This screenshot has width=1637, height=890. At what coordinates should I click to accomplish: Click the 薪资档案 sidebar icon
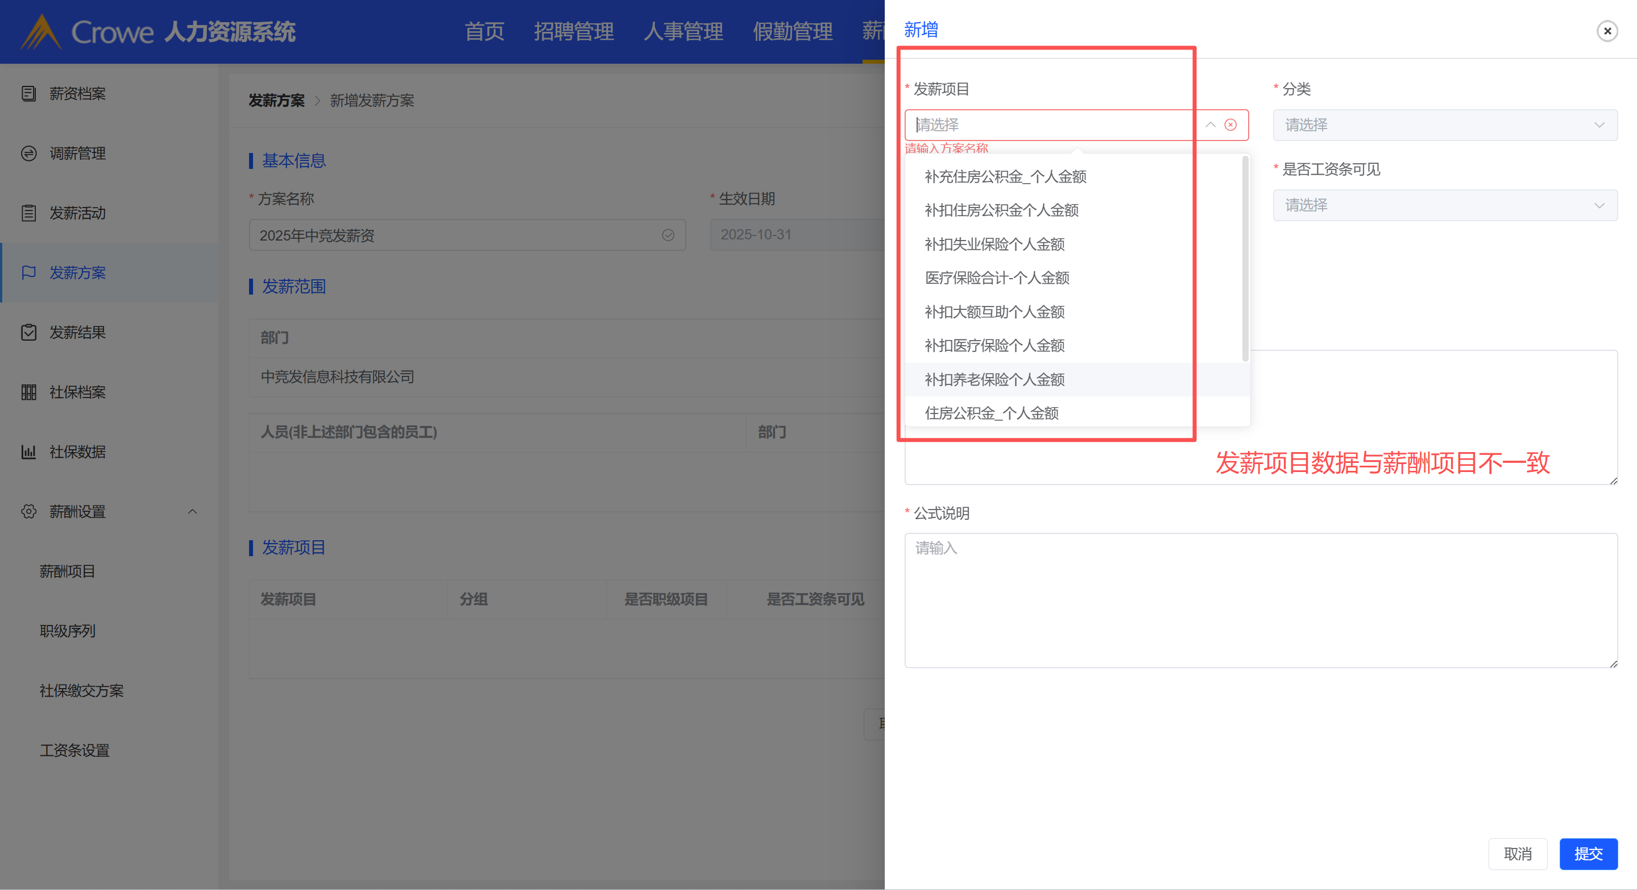pyautogui.click(x=28, y=93)
